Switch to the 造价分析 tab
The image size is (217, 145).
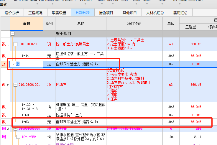[x=12, y=13]
